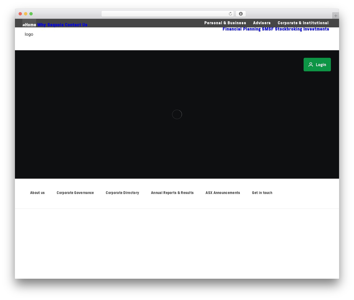Open Corporate Directory tab

coord(122,193)
